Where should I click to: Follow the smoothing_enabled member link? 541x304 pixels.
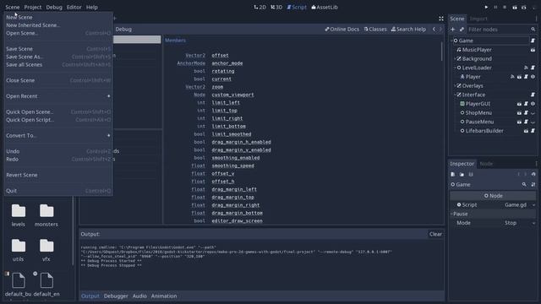(236, 158)
